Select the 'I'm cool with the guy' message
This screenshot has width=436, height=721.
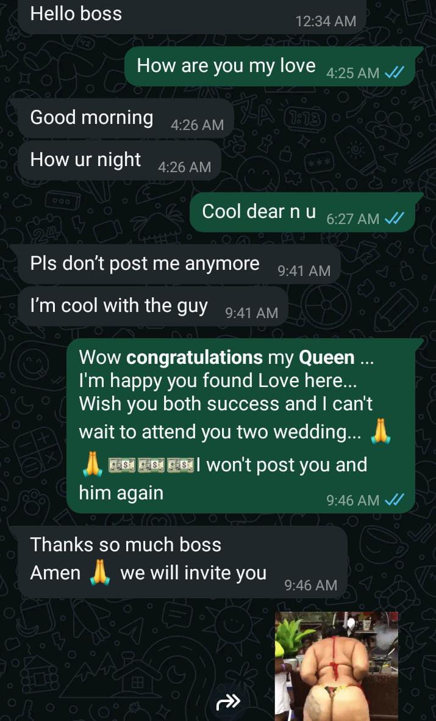(153, 306)
